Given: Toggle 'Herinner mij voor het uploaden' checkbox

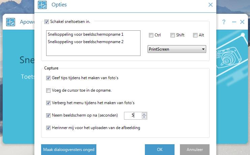Looking at the screenshot, I should (x=48, y=128).
